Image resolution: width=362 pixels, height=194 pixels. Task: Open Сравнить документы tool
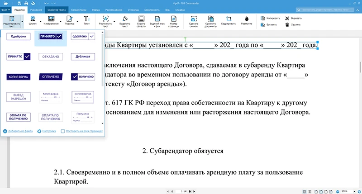tap(210, 21)
